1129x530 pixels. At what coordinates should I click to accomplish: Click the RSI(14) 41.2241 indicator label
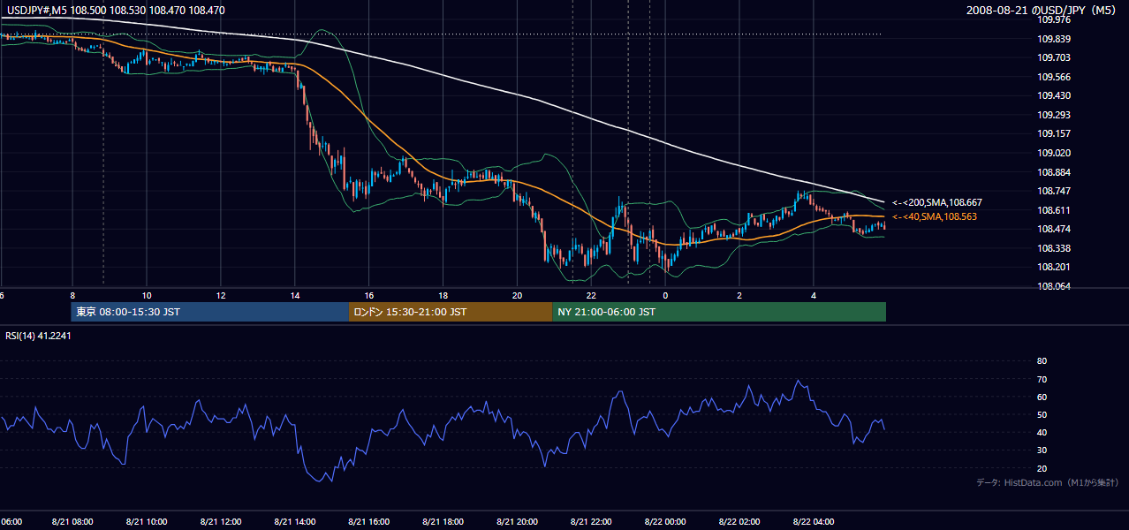(x=37, y=334)
